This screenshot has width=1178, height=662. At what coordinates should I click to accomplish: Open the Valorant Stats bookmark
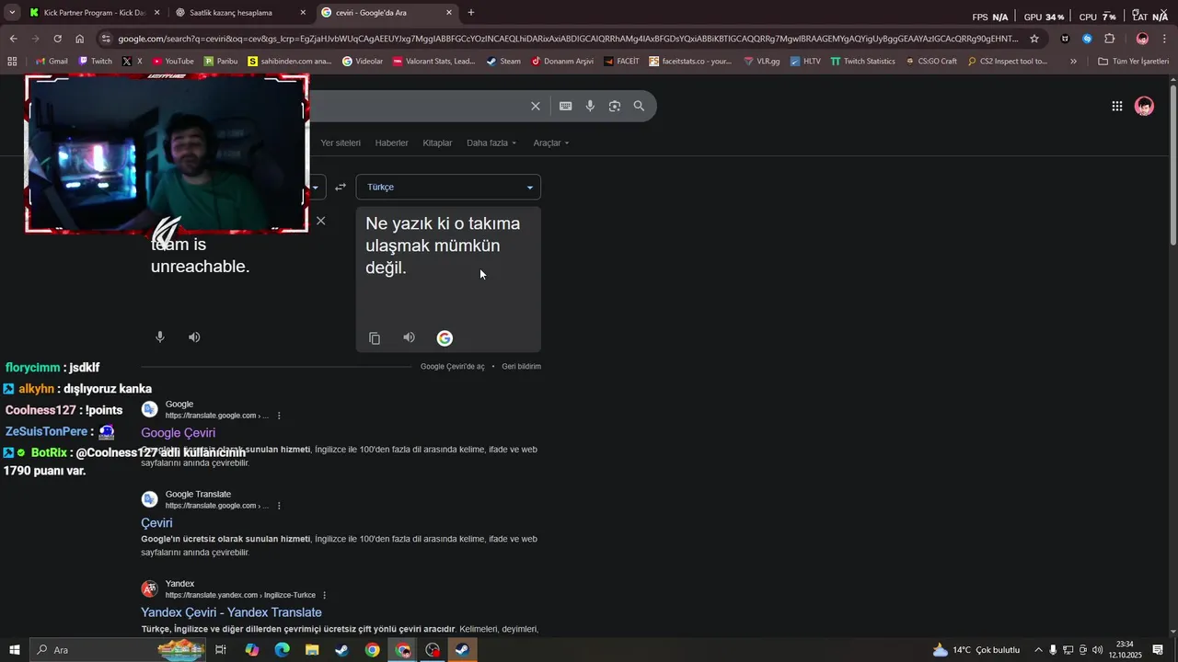click(x=433, y=62)
